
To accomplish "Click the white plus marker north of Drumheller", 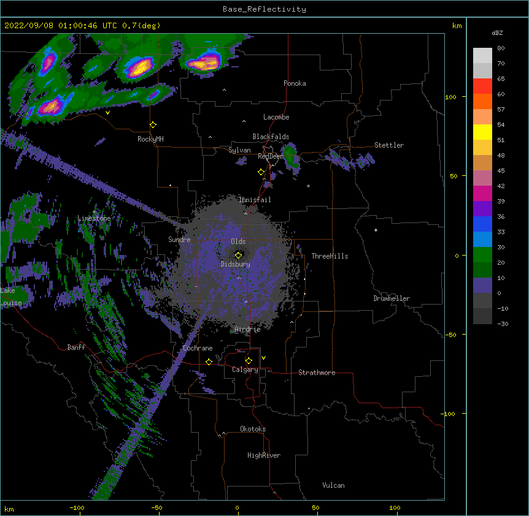I will [x=376, y=230].
